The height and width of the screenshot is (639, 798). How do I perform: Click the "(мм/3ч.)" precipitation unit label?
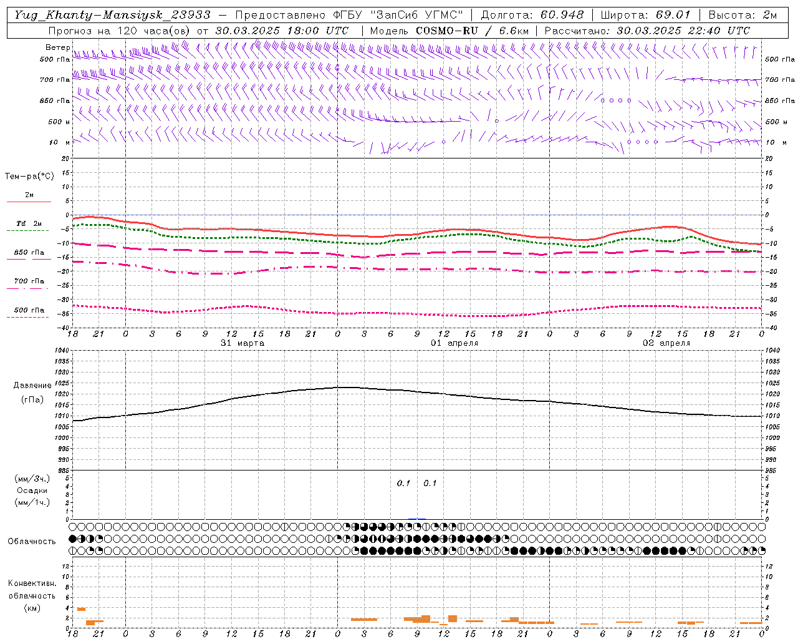click(32, 479)
